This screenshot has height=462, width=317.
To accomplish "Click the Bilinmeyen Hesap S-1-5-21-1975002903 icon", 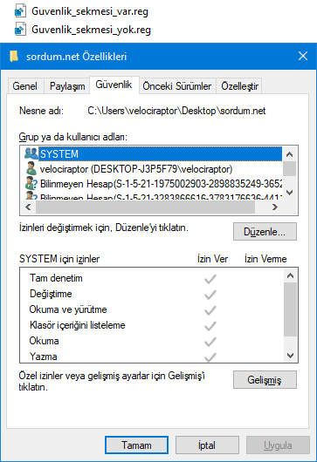I will [31, 183].
